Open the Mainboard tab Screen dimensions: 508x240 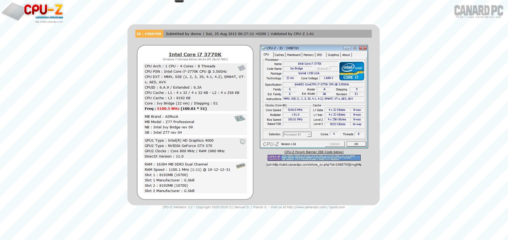coord(294,55)
